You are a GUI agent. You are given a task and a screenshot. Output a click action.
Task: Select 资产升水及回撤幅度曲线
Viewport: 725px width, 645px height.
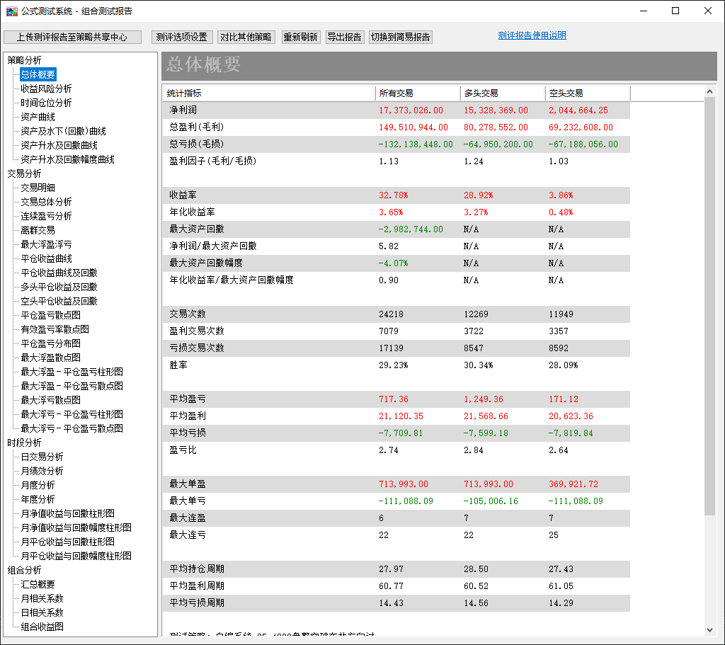coord(67,159)
